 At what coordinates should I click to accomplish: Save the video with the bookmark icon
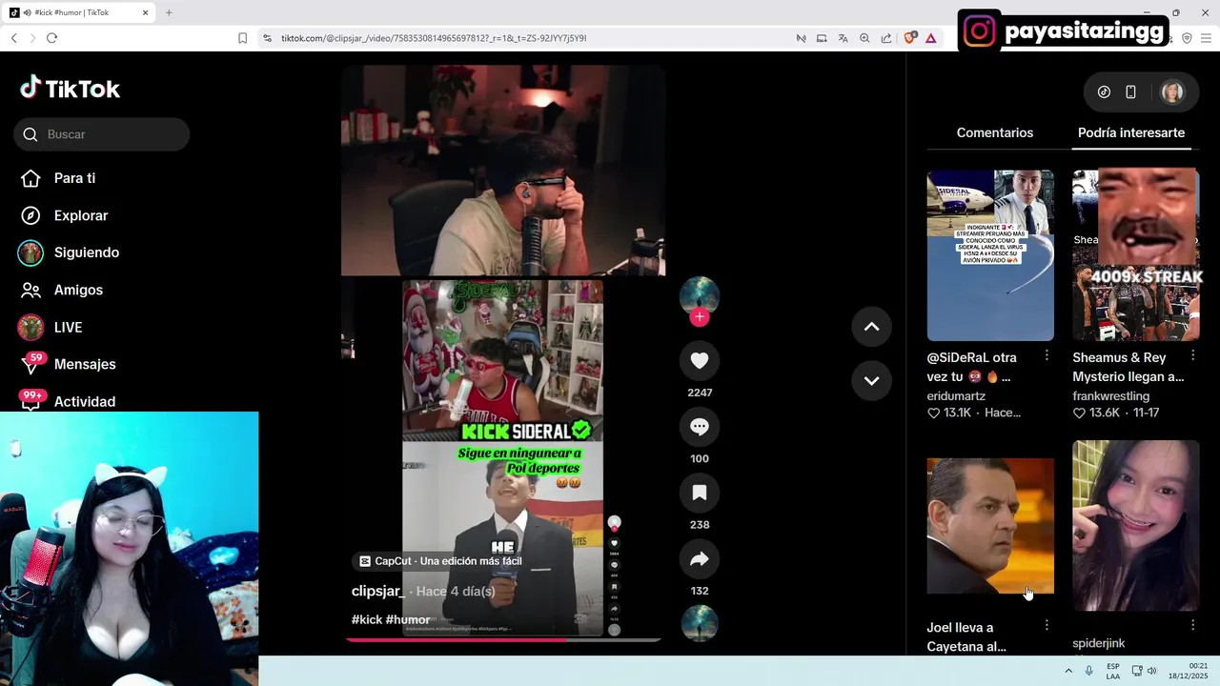pyautogui.click(x=700, y=493)
